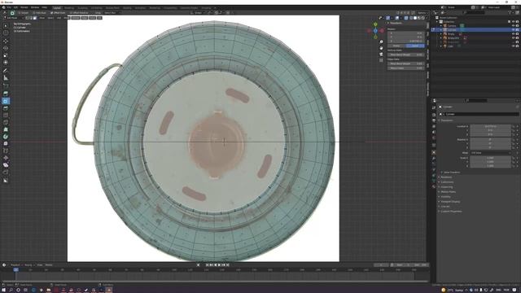Open the File menu
Image resolution: width=521 pixels, height=293 pixels.
pyautogui.click(x=9, y=7)
